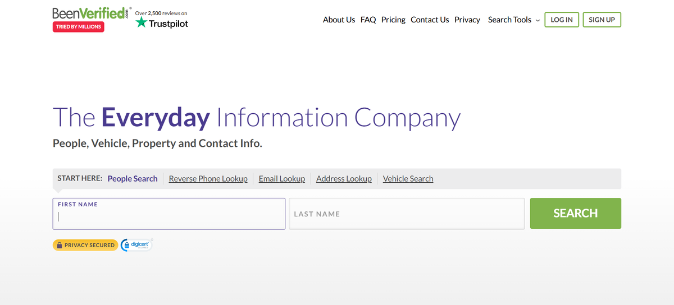Click 'People, Vehicle, Property and Contact Info.' text

(157, 144)
